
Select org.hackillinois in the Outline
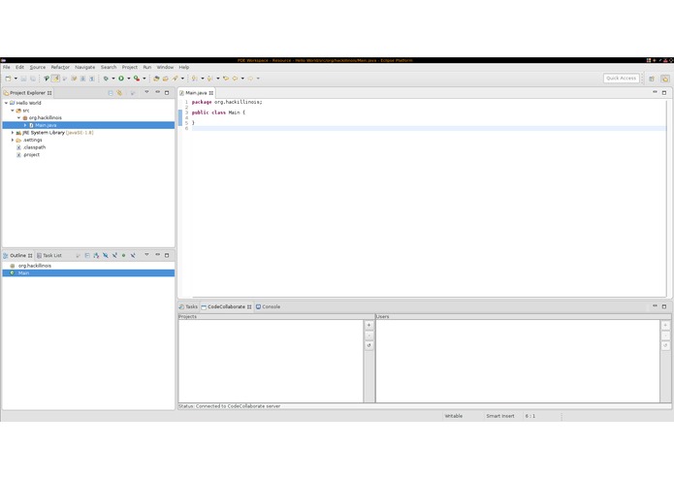(88, 266)
